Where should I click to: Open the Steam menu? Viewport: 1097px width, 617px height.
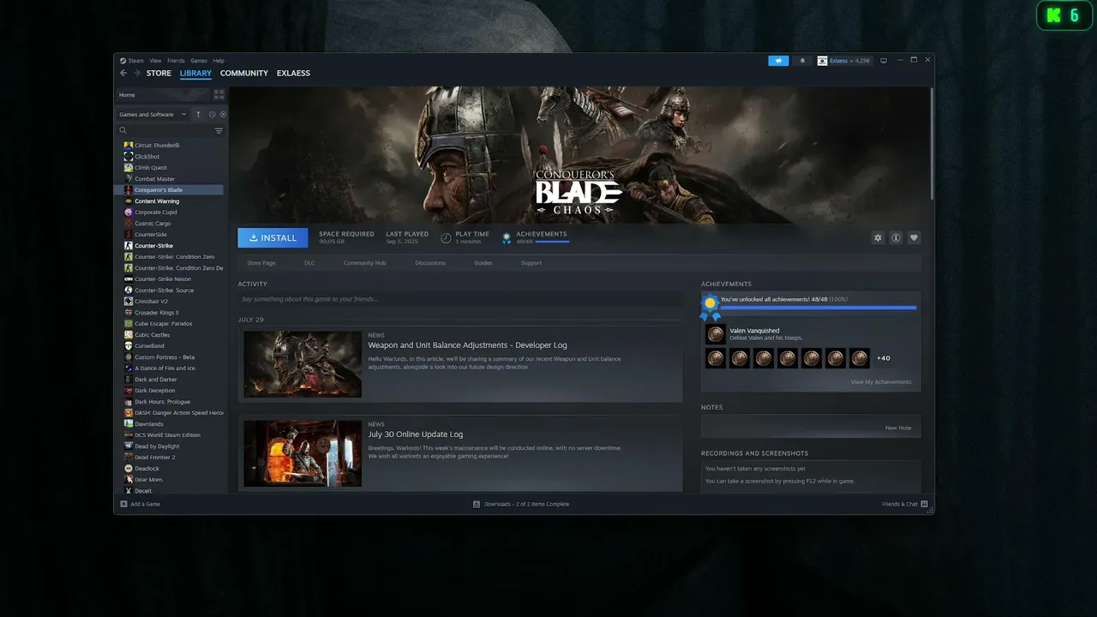(x=136, y=61)
